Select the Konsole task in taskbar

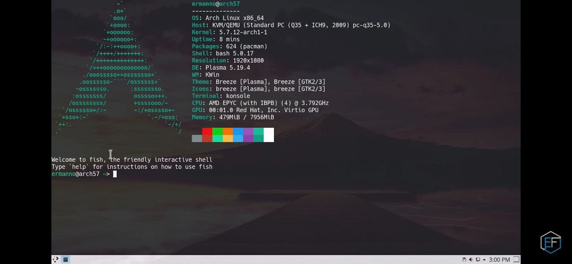[65, 260]
